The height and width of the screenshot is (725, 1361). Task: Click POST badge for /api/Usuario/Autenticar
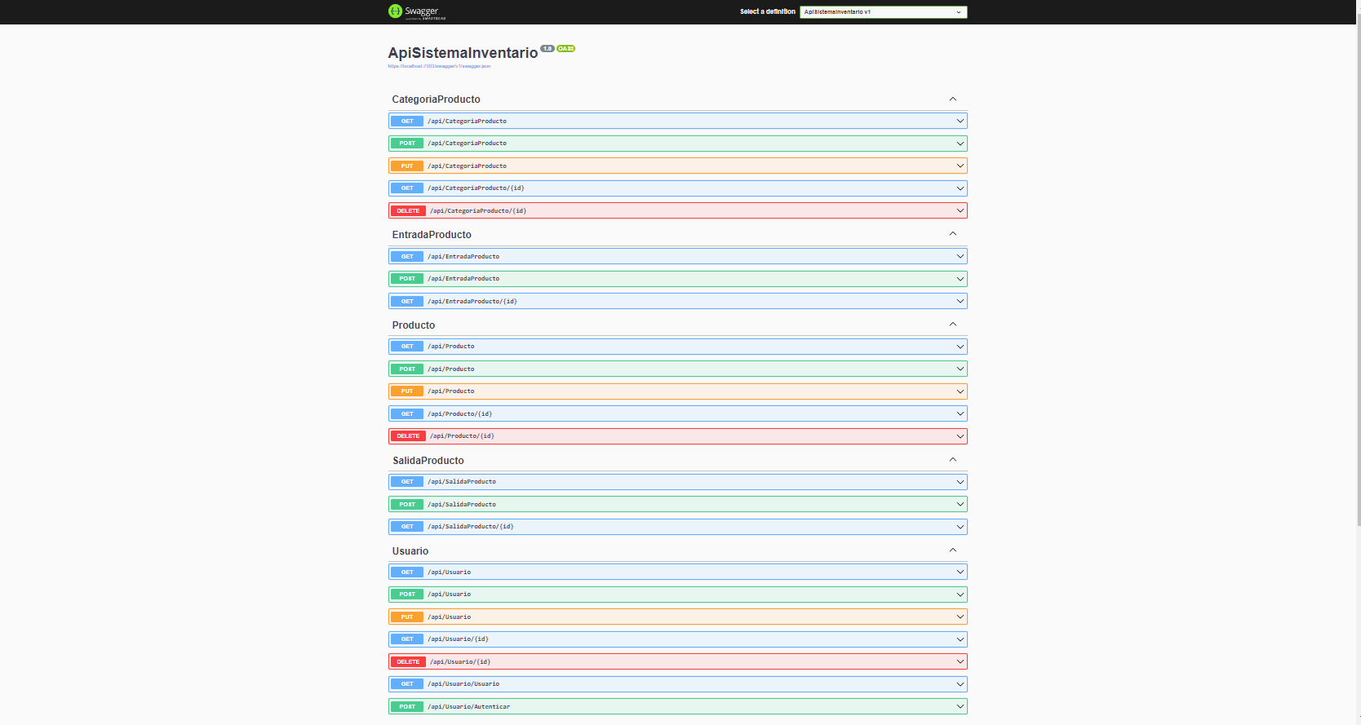tap(407, 706)
